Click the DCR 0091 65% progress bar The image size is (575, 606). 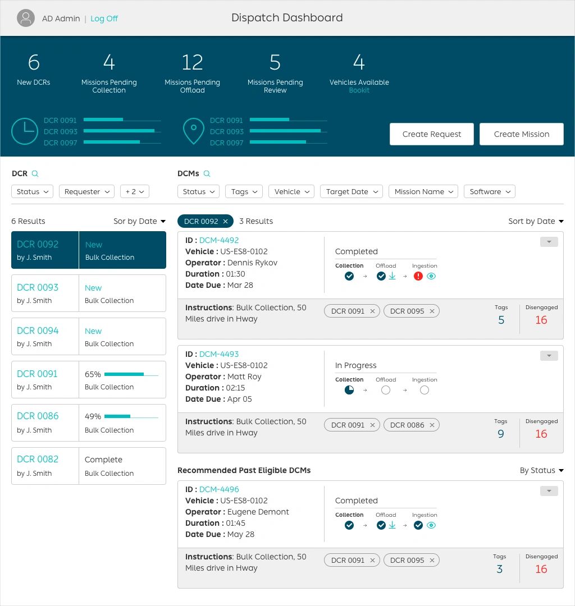131,374
